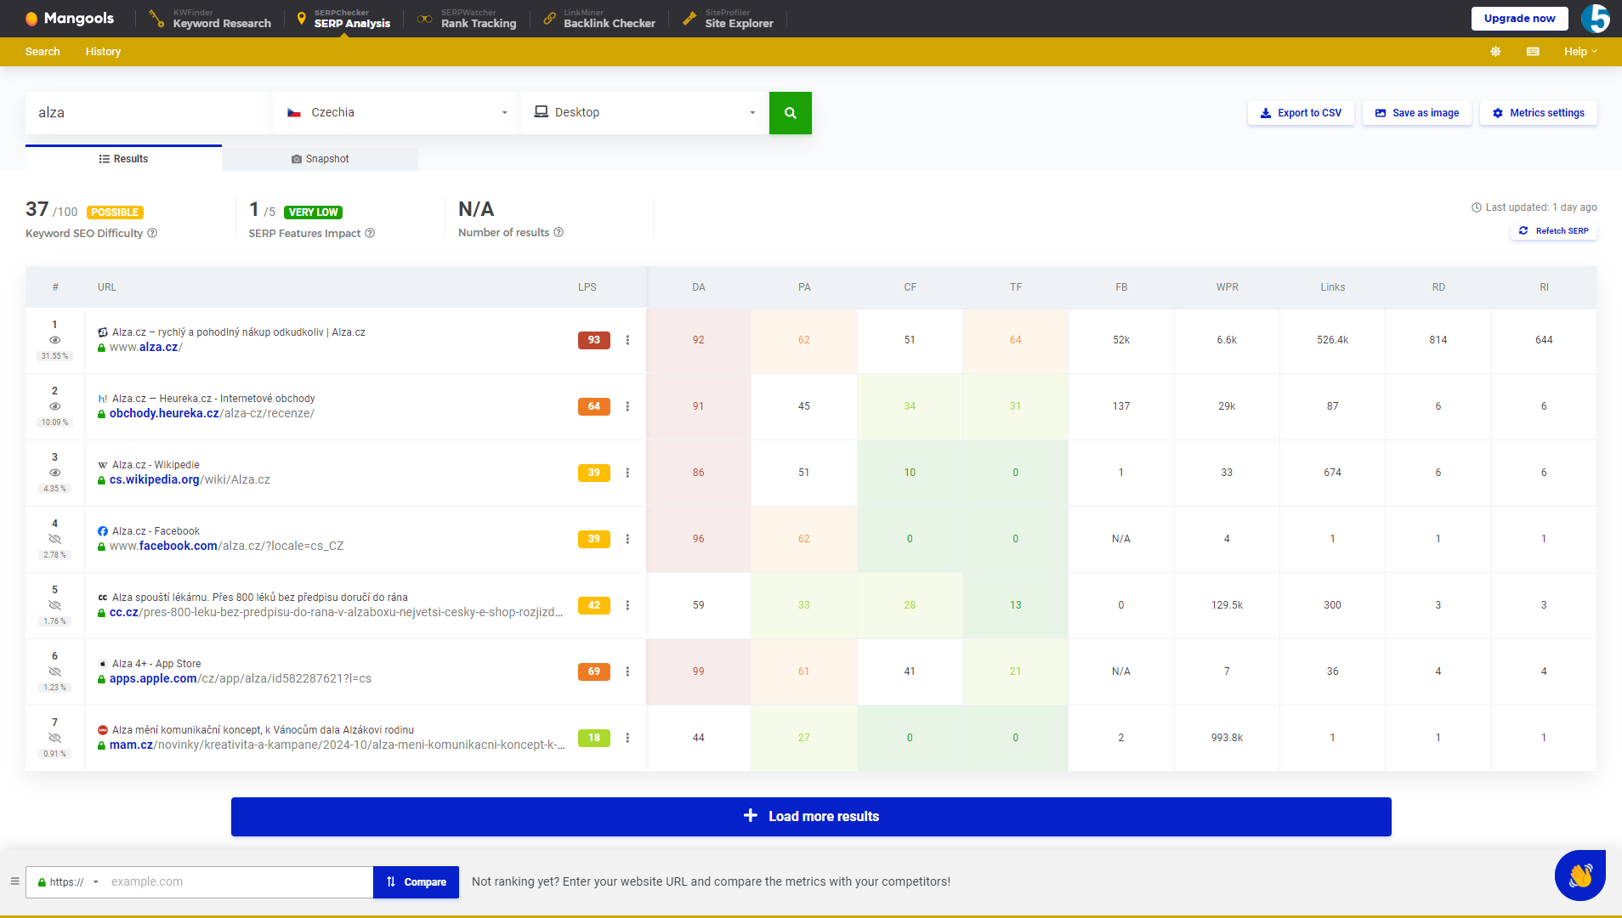Open the History submenu
Image resolution: width=1622 pixels, height=918 pixels.
coord(103,52)
